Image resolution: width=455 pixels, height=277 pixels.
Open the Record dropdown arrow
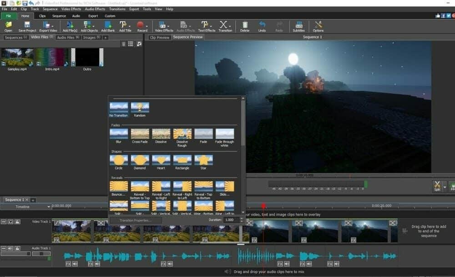146,26
